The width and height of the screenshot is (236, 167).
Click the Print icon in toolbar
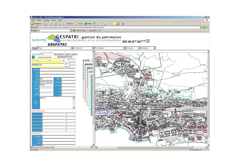click(x=105, y=24)
